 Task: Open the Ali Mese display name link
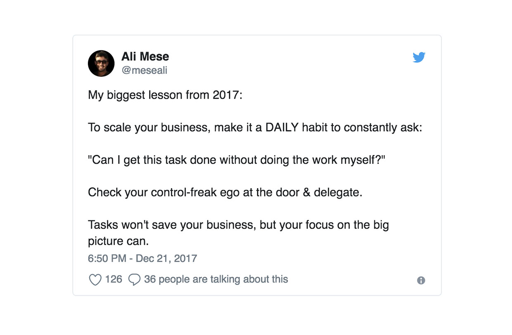point(145,57)
